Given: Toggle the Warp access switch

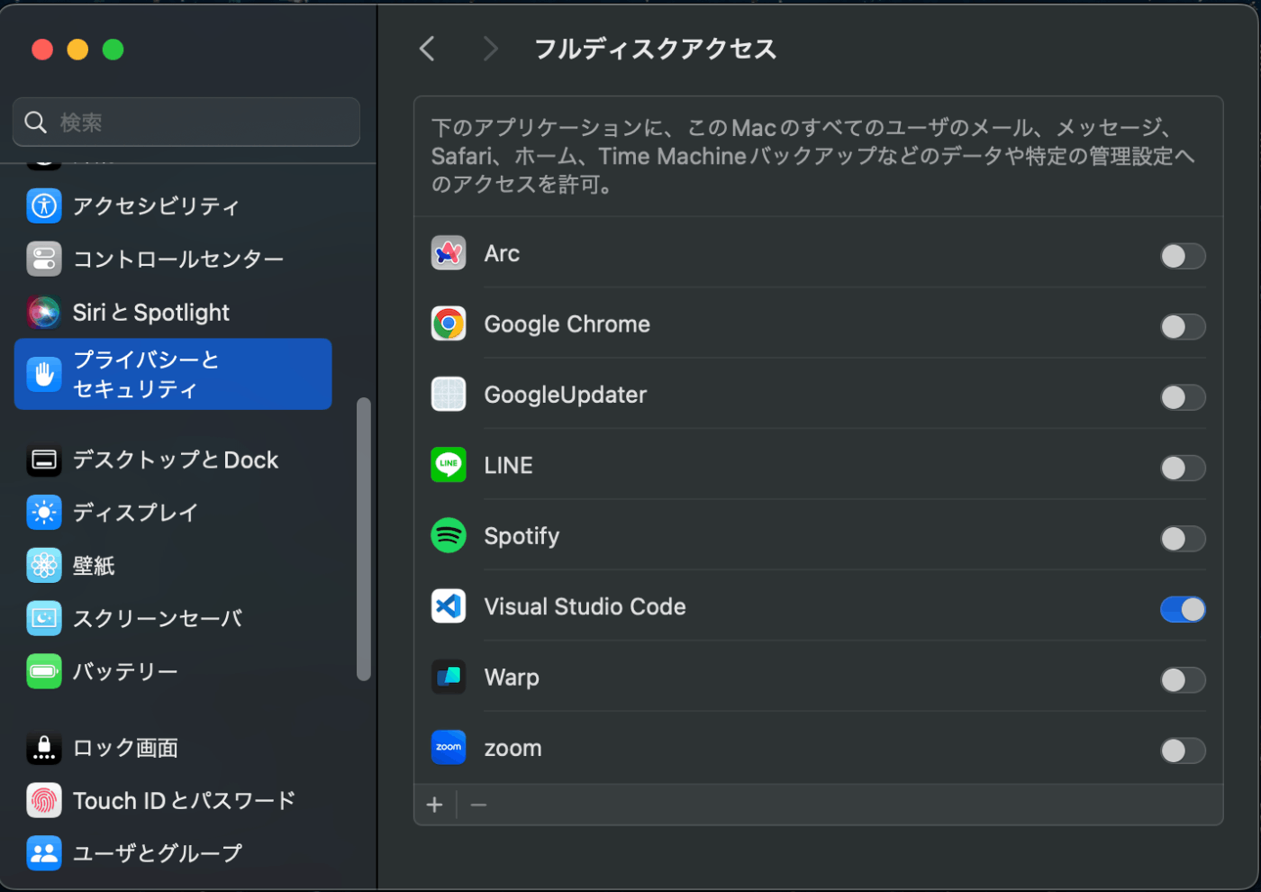Looking at the screenshot, I should point(1183,679).
